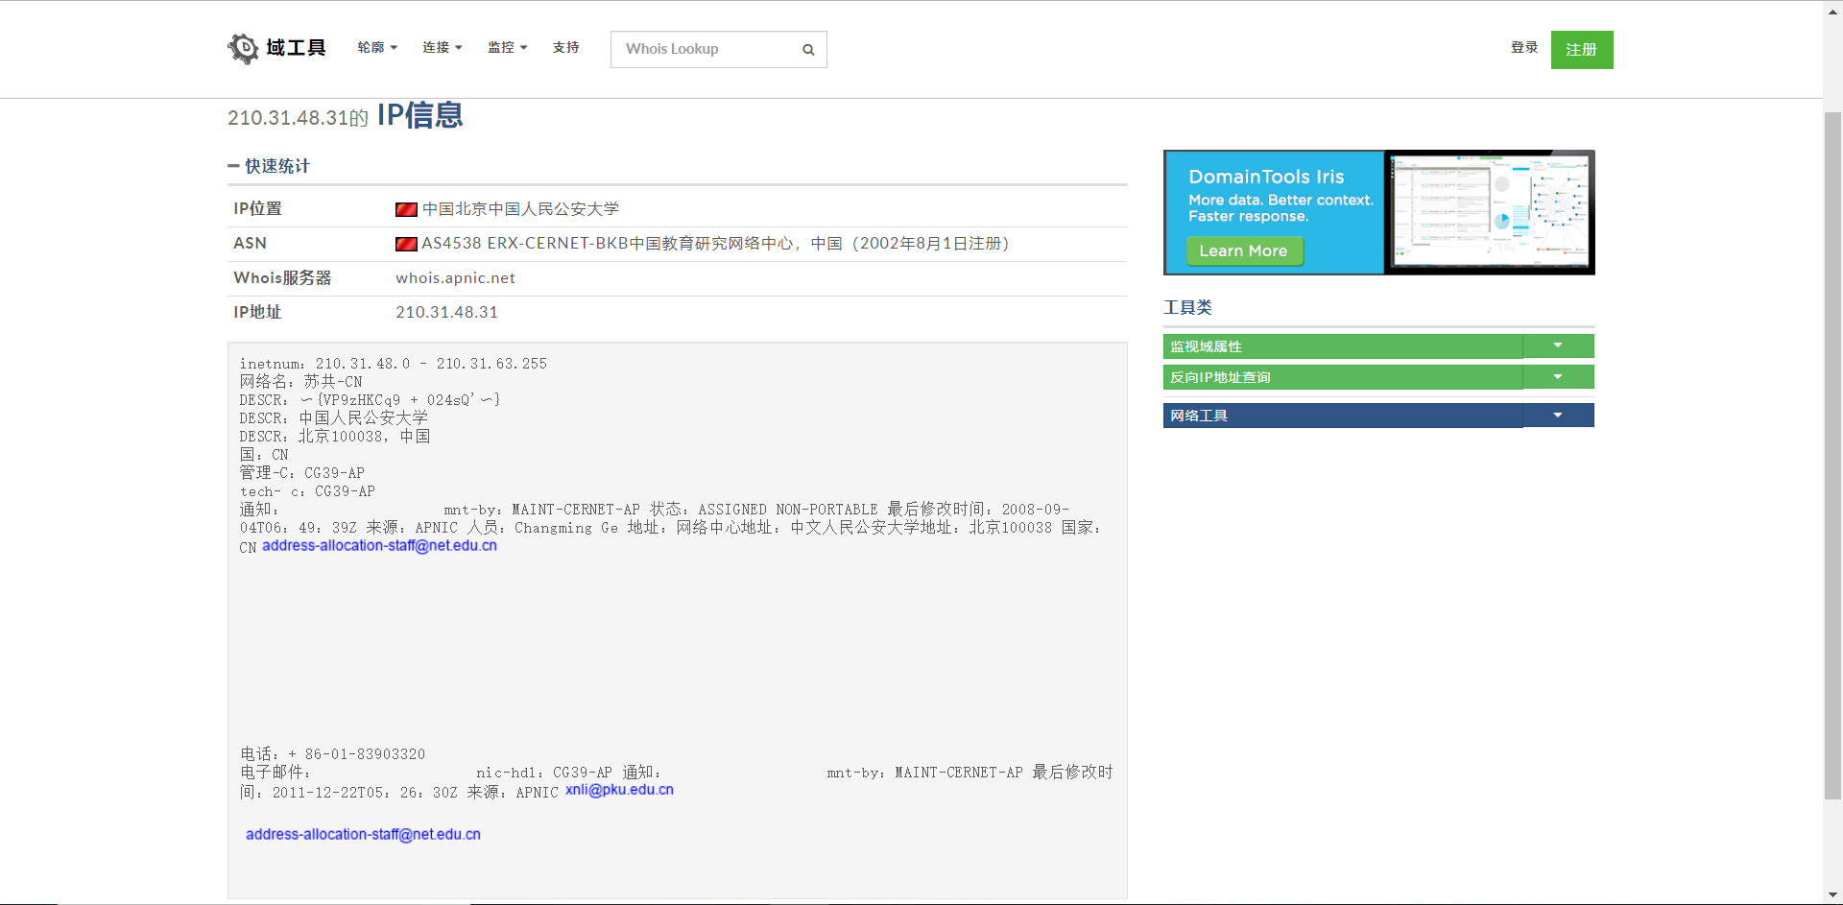Click the ASN row label
This screenshot has height=905, width=1843.
click(x=250, y=244)
